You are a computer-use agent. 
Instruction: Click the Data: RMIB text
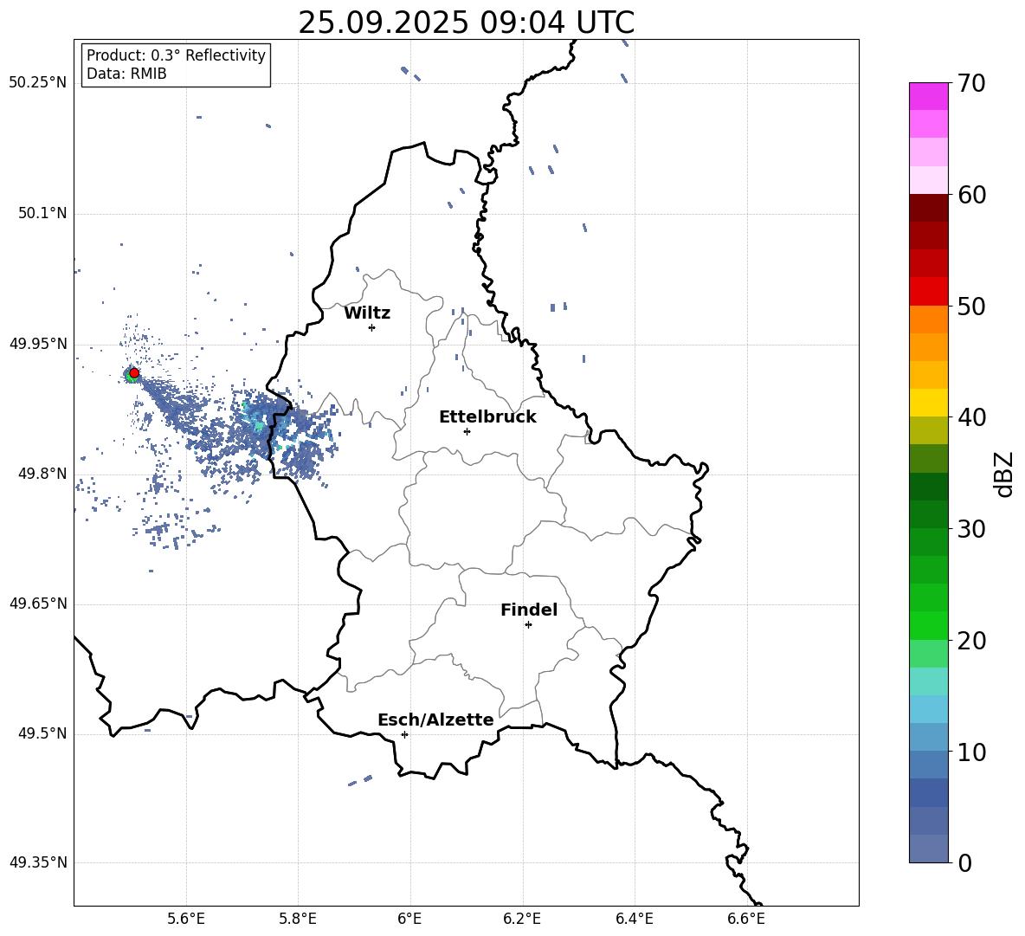coord(126,74)
